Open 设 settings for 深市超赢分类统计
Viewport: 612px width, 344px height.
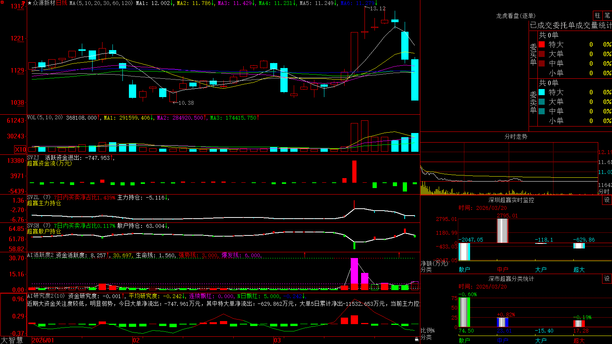(x=607, y=279)
